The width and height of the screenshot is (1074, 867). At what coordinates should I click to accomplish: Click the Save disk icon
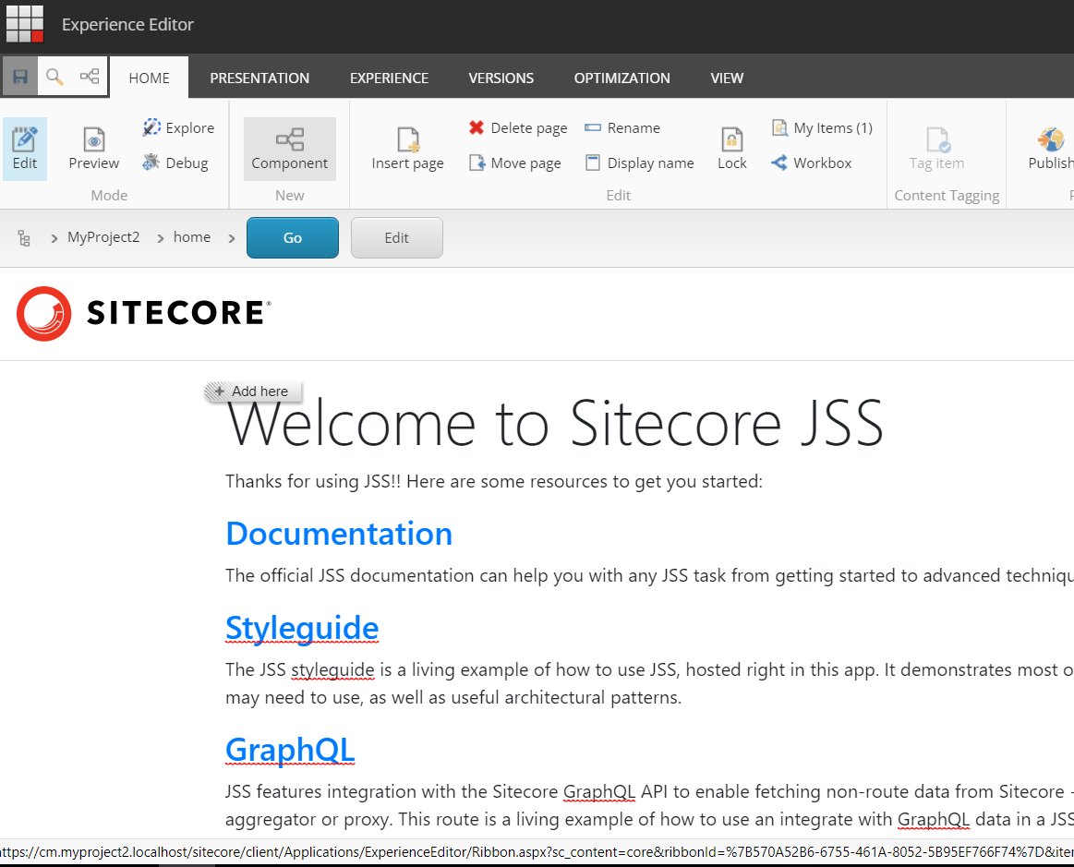(x=20, y=76)
